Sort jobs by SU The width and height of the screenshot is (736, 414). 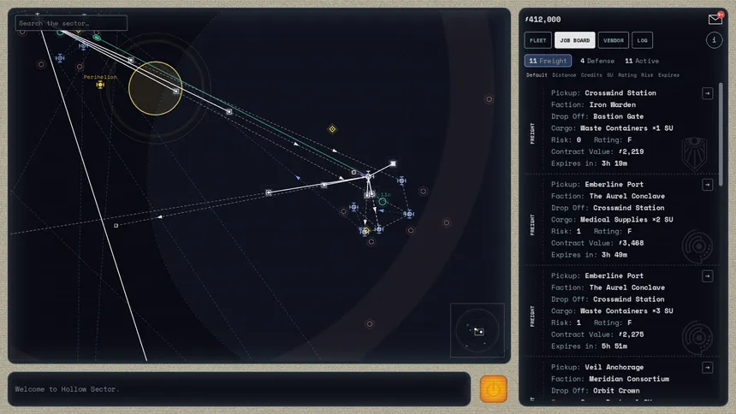point(609,75)
